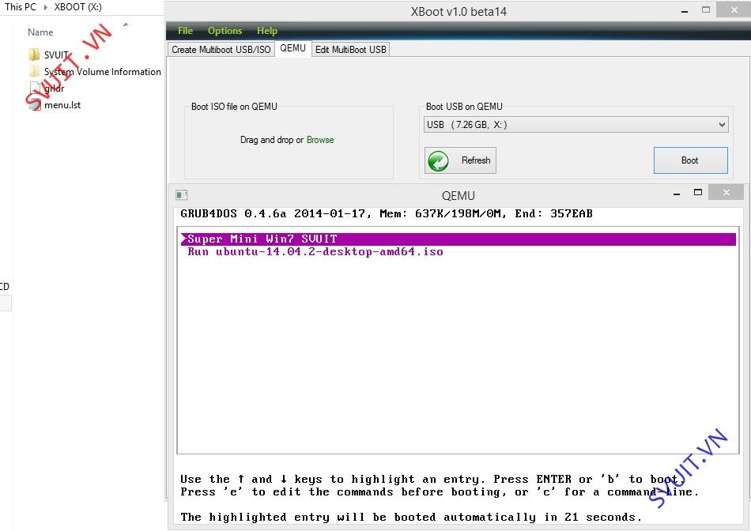This screenshot has height=531, width=751.
Task: Select the menu.lst file icon
Action: (35, 105)
